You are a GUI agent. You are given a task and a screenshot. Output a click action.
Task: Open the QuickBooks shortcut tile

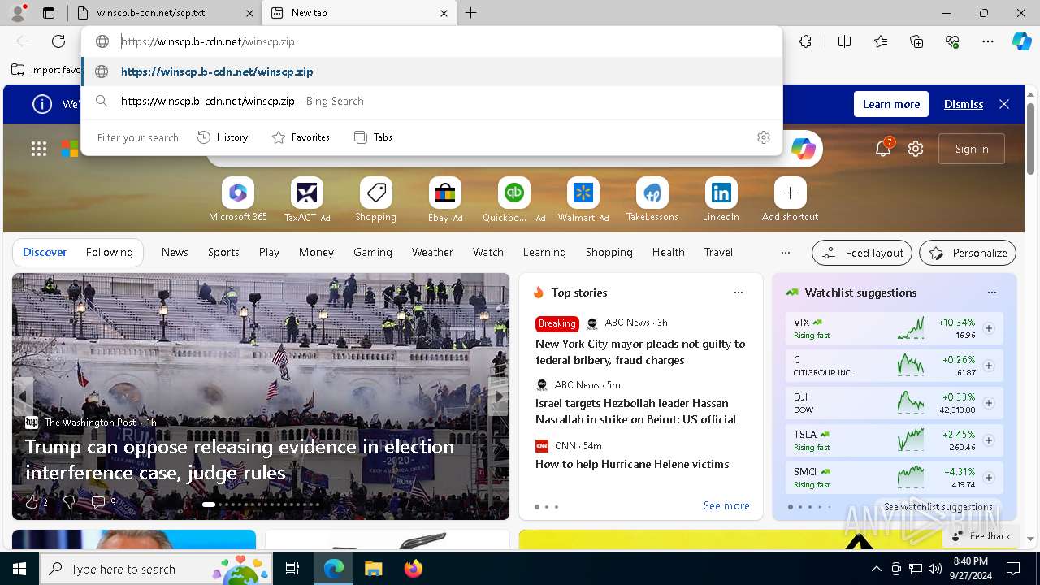[513, 200]
